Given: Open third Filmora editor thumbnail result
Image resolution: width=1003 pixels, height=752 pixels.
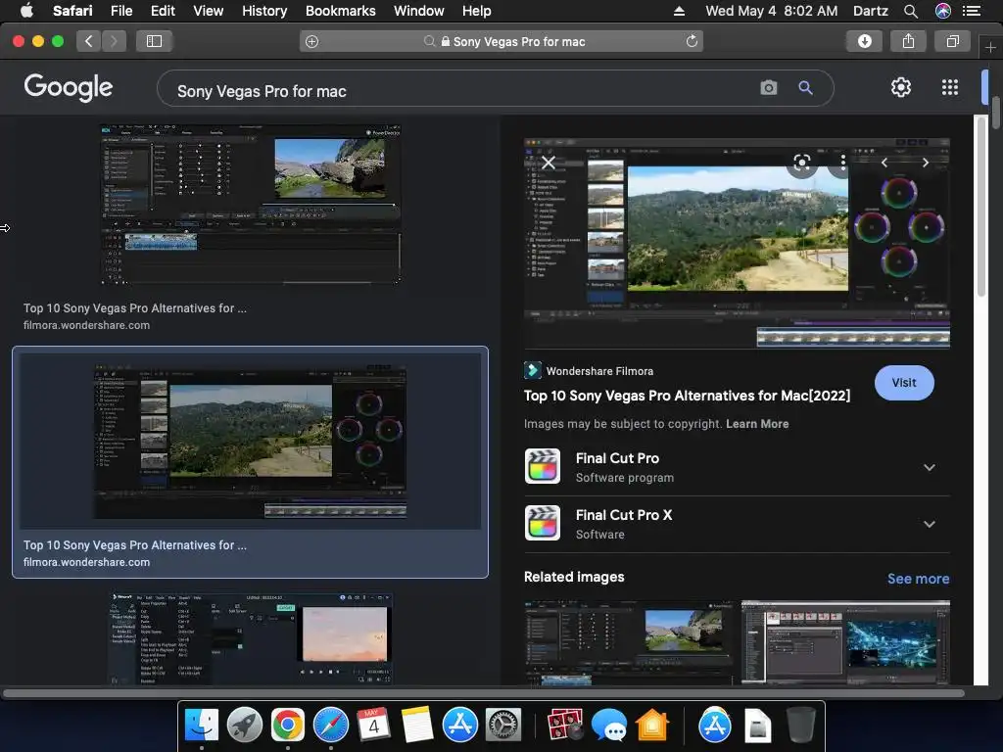Looking at the screenshot, I should [251, 638].
